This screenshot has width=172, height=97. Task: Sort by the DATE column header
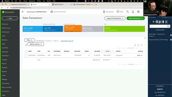[x=30, y=51]
